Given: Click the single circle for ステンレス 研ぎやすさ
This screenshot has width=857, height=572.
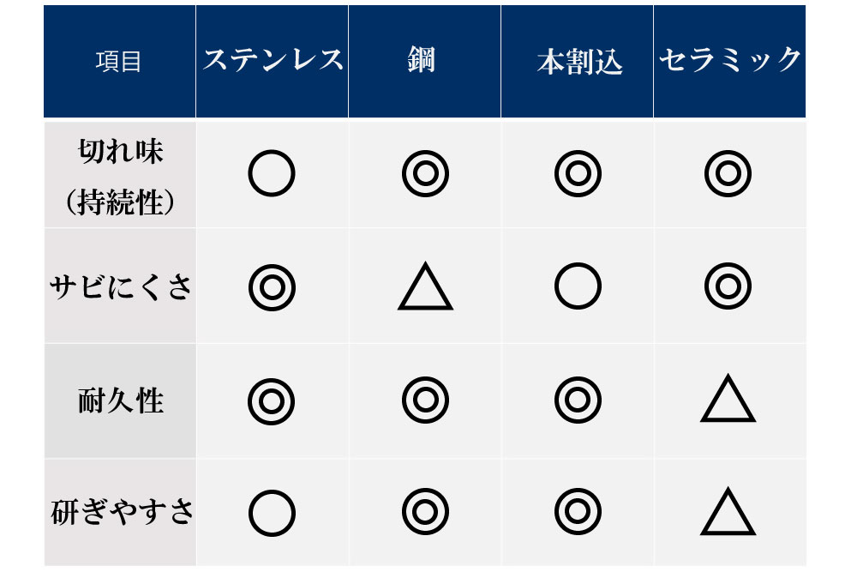Looking at the screenshot, I should (x=272, y=513).
